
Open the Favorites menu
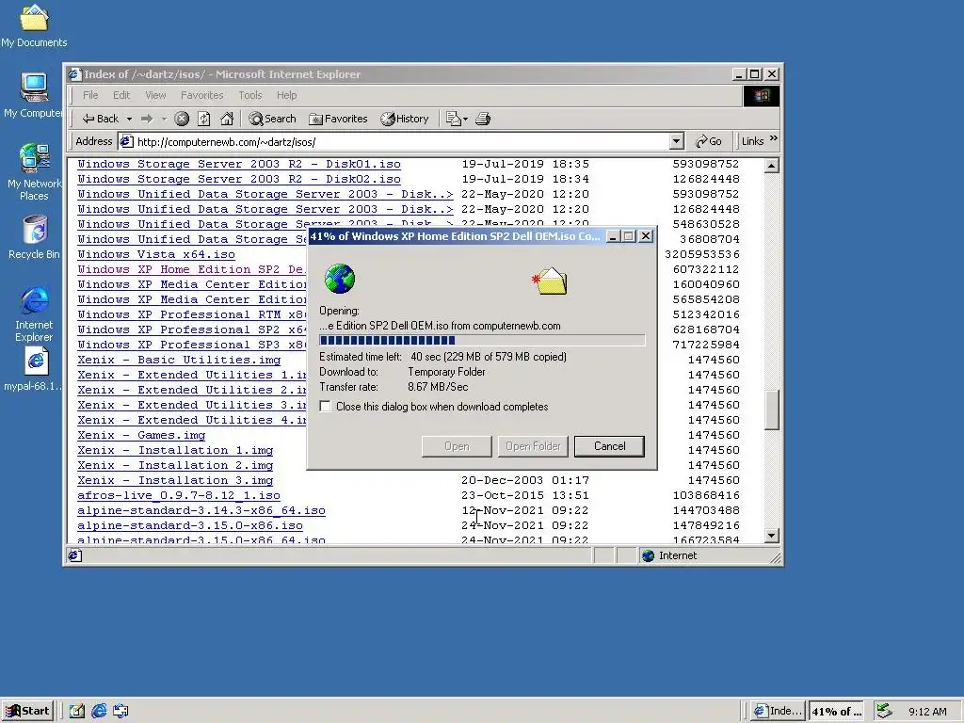tap(201, 95)
